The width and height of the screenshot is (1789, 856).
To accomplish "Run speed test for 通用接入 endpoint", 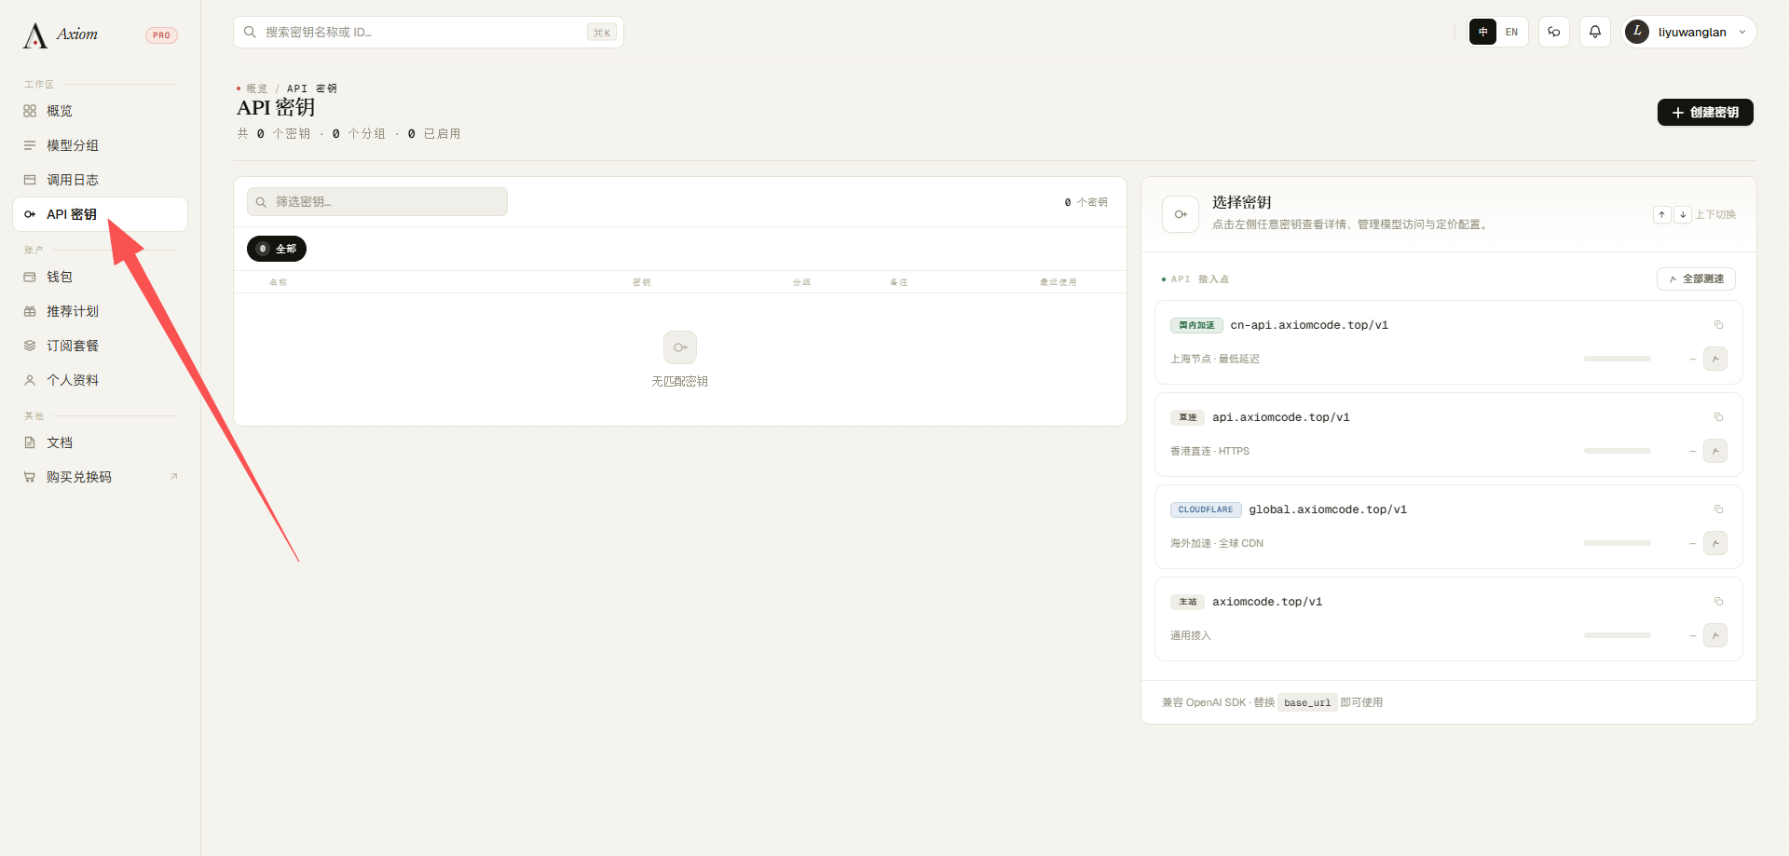I will point(1715,635).
